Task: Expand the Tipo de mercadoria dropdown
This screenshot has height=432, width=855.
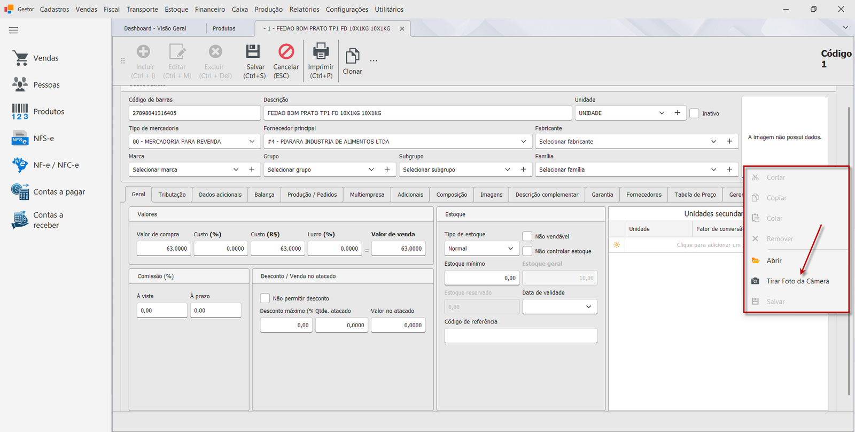Action: pos(195,142)
